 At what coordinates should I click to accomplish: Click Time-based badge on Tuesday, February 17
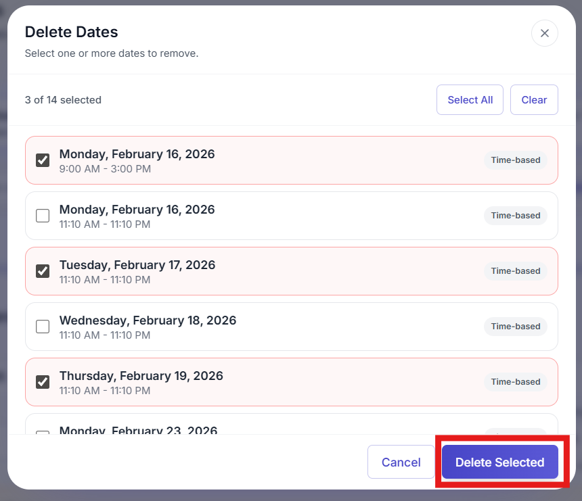(515, 271)
